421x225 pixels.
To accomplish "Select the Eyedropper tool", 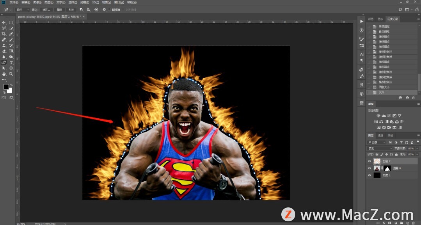I will pyautogui.click(x=11, y=34).
